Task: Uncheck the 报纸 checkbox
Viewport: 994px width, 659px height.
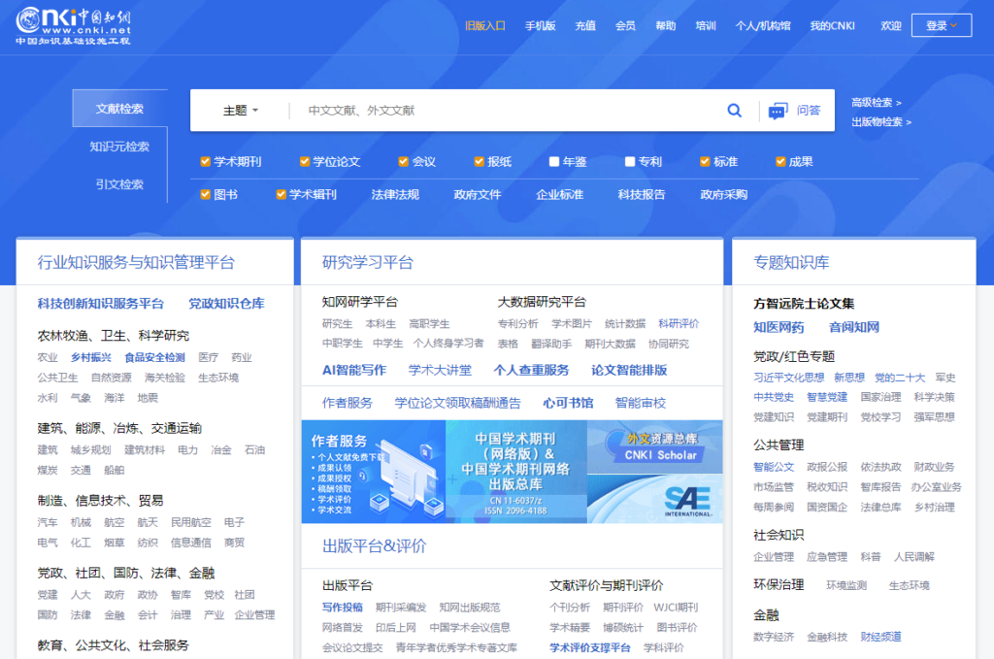Action: tap(478, 161)
